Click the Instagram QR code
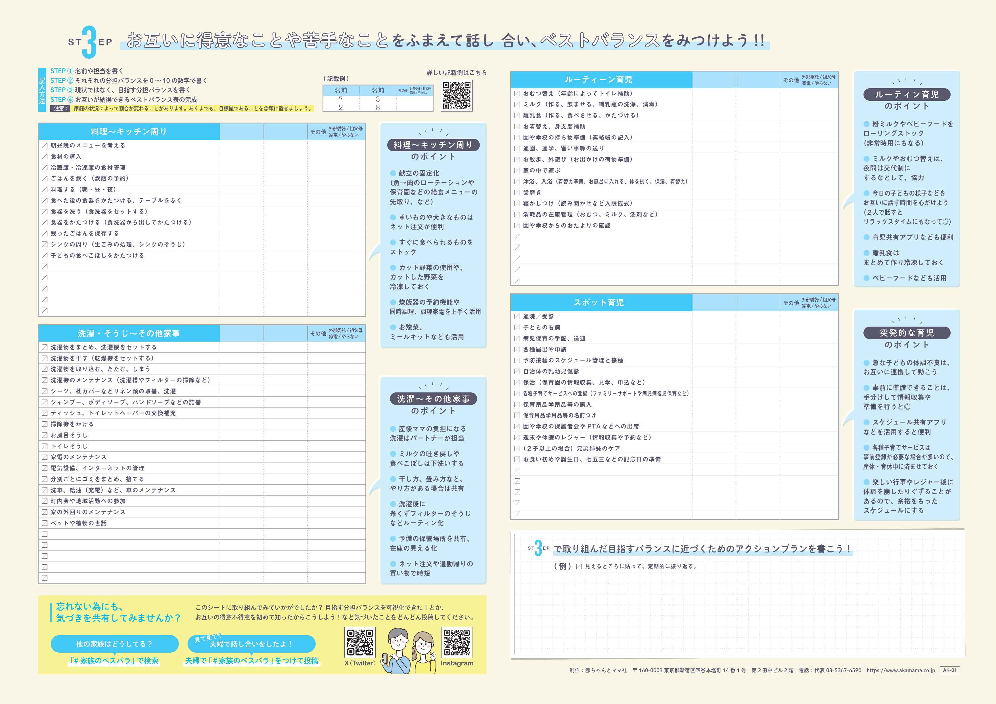Image resolution: width=996 pixels, height=704 pixels. 456,642
